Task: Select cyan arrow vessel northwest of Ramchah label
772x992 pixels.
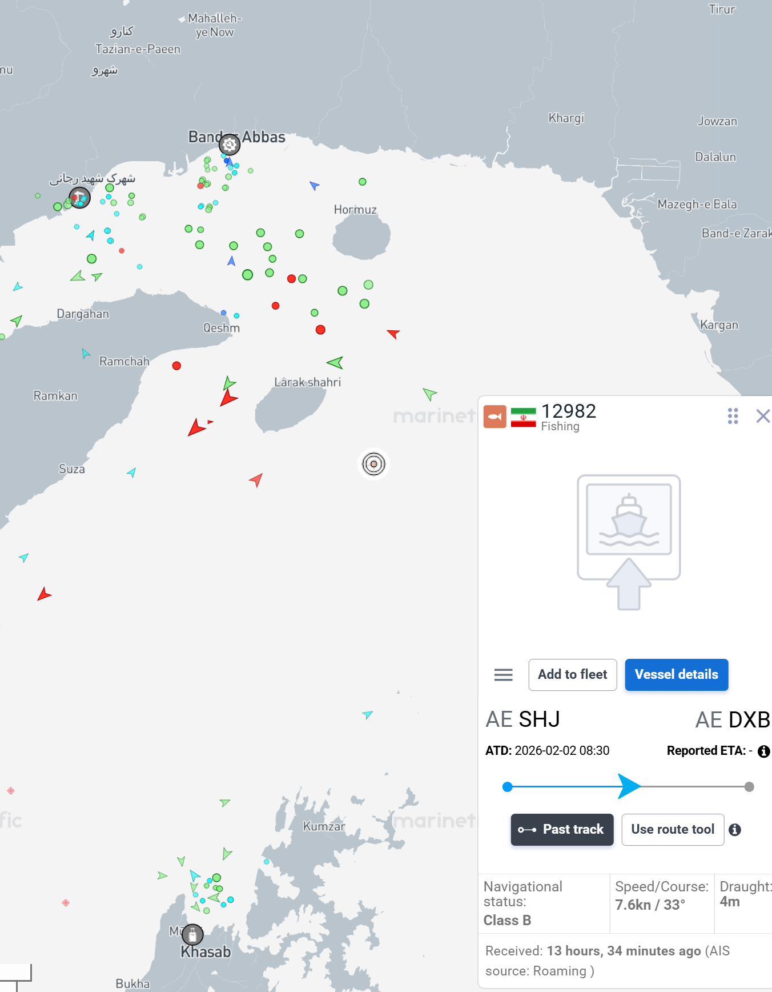Action: coord(86,353)
